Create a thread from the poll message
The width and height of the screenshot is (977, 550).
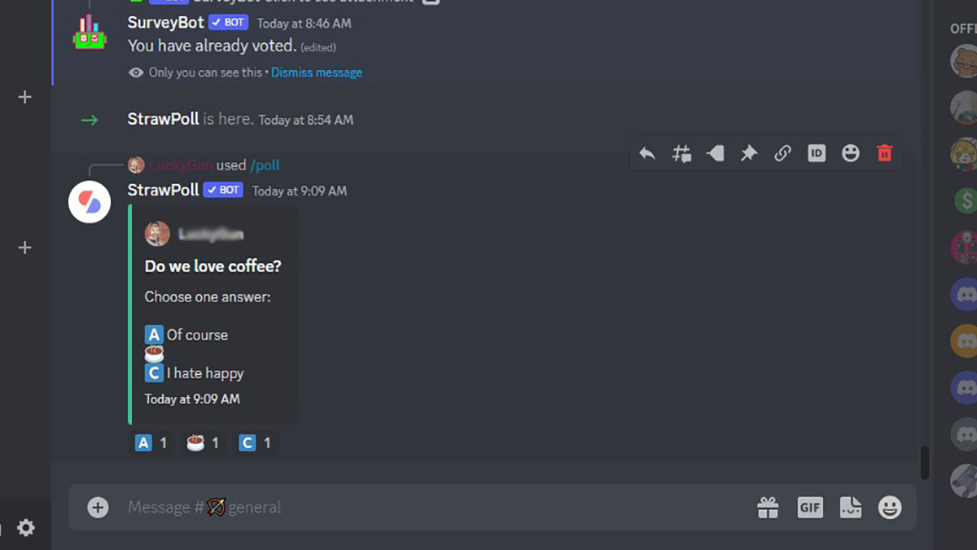tap(681, 153)
